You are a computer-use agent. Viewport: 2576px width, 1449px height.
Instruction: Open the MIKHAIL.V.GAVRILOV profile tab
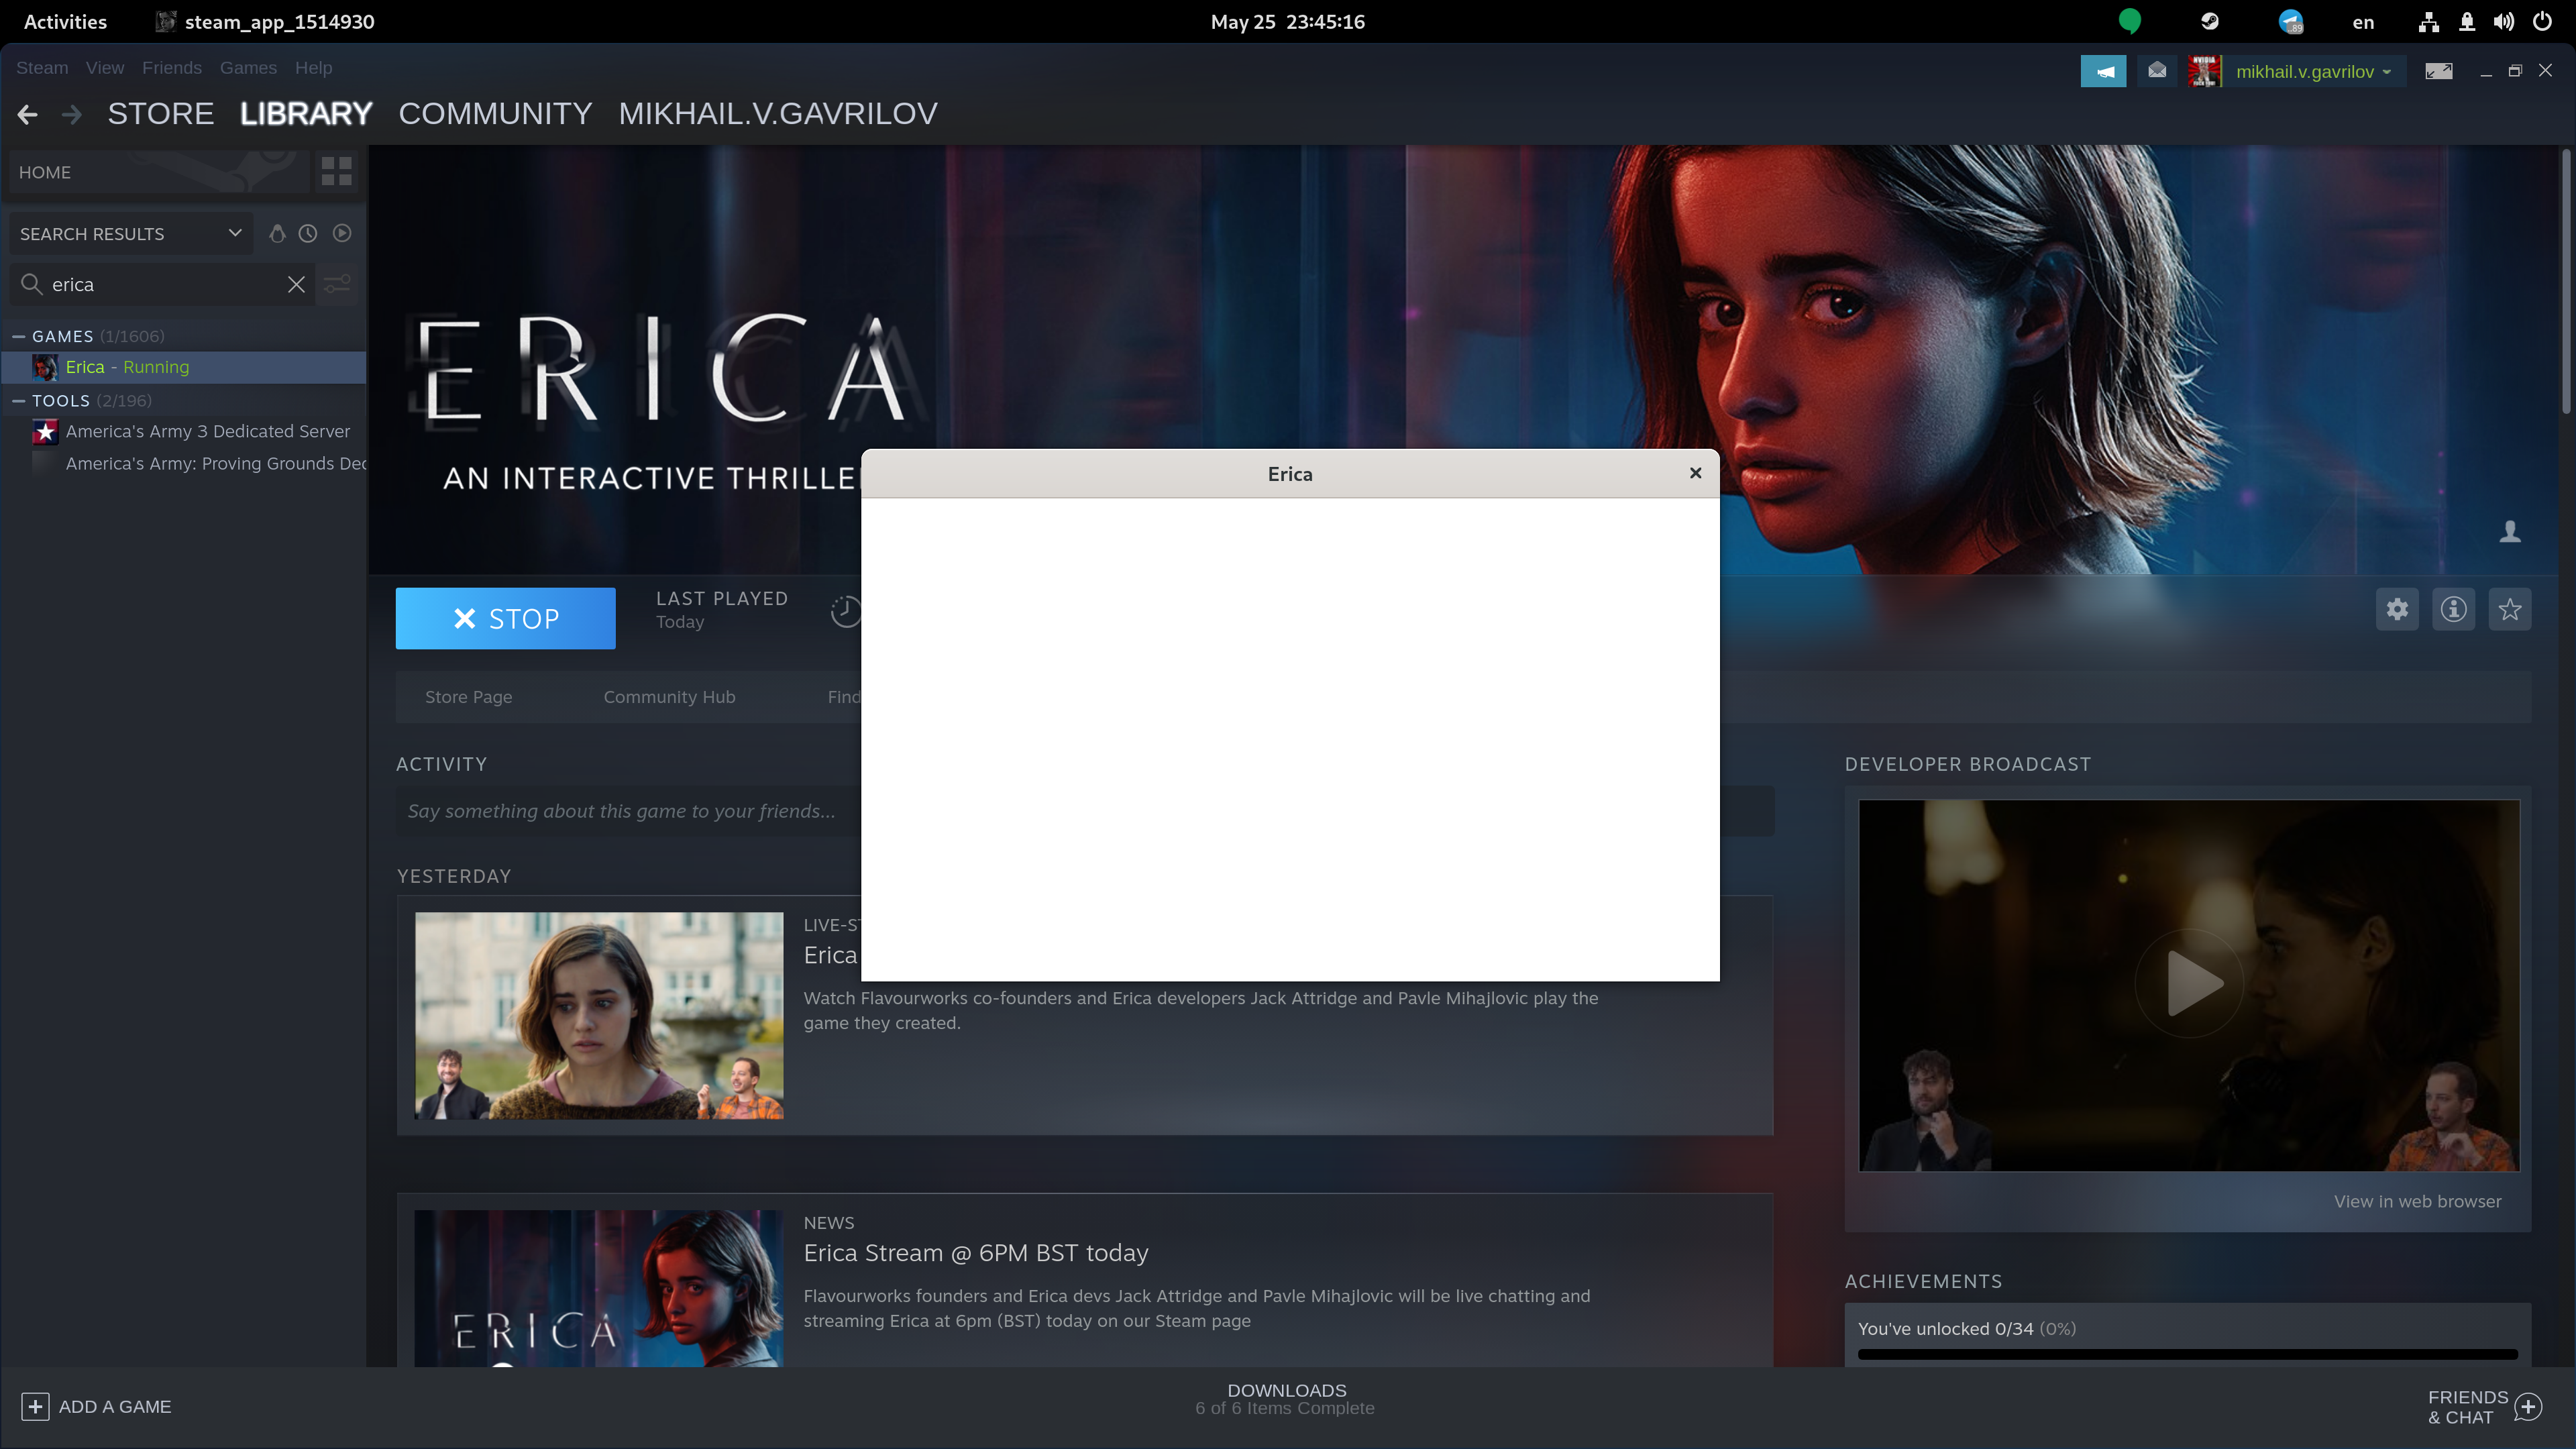(778, 114)
